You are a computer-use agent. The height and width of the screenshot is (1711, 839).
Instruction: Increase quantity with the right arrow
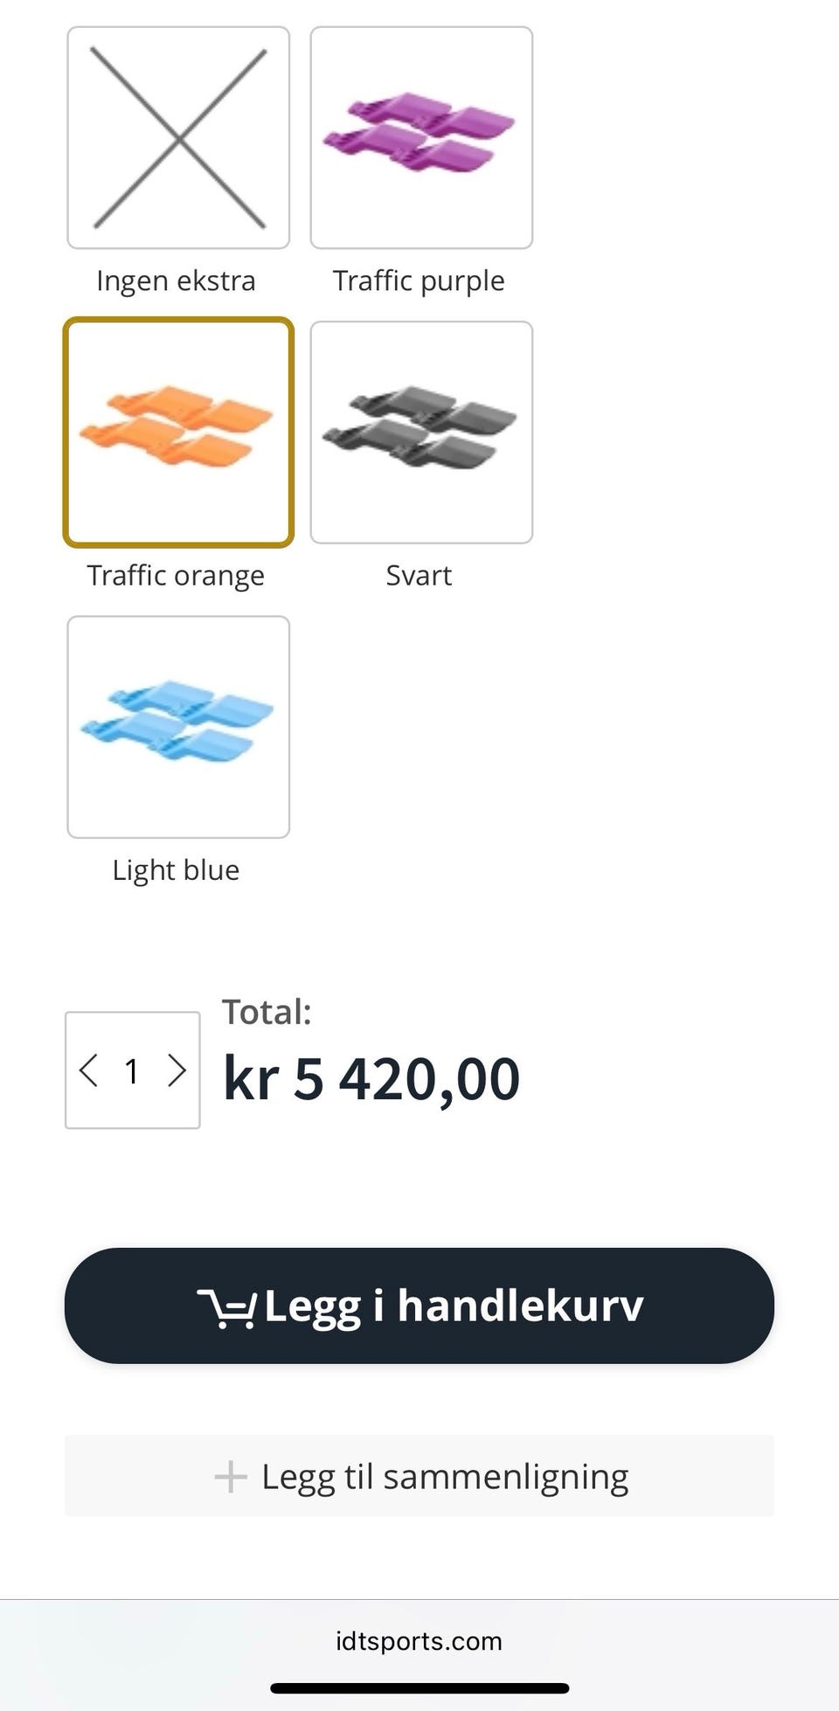tap(177, 1070)
